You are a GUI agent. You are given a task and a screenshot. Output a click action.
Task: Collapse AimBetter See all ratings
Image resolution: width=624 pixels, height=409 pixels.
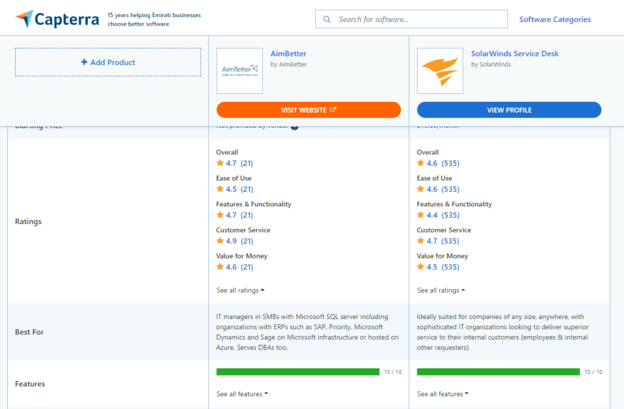click(240, 290)
